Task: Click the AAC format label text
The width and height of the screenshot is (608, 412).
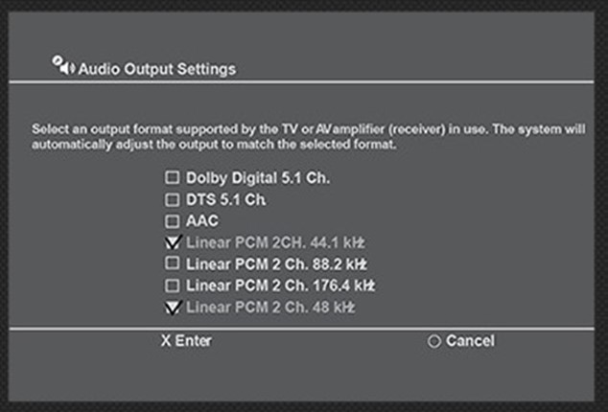Action: (203, 220)
